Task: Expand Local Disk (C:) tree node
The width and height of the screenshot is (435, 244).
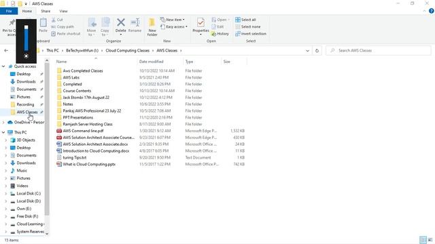Action: click(x=6, y=193)
